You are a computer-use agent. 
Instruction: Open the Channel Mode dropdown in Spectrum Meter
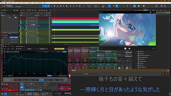point(46,52)
